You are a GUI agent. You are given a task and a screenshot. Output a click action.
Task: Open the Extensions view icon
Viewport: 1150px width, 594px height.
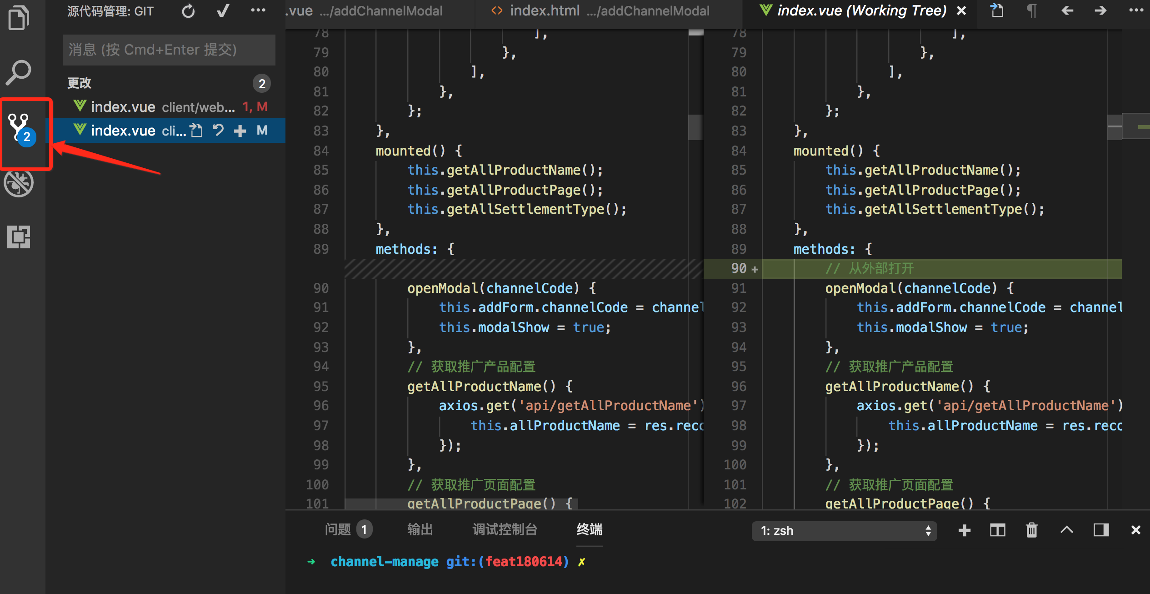[19, 237]
